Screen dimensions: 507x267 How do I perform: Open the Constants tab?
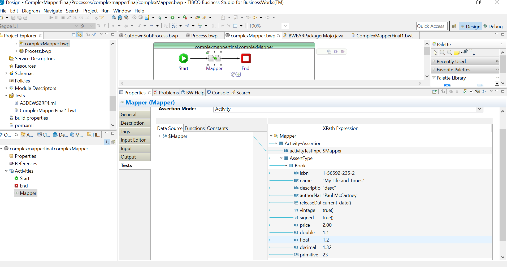[x=217, y=128]
